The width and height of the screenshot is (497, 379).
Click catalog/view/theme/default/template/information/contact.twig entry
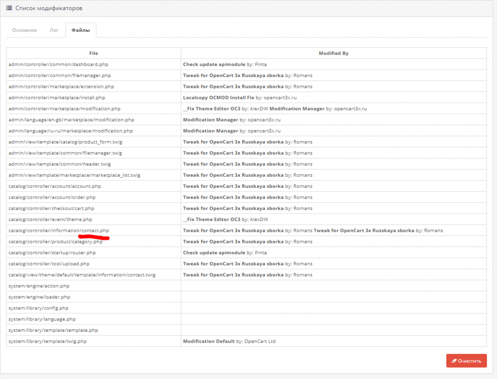[x=82, y=275]
